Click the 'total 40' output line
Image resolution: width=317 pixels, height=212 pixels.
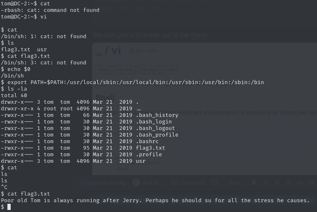coord(14,96)
